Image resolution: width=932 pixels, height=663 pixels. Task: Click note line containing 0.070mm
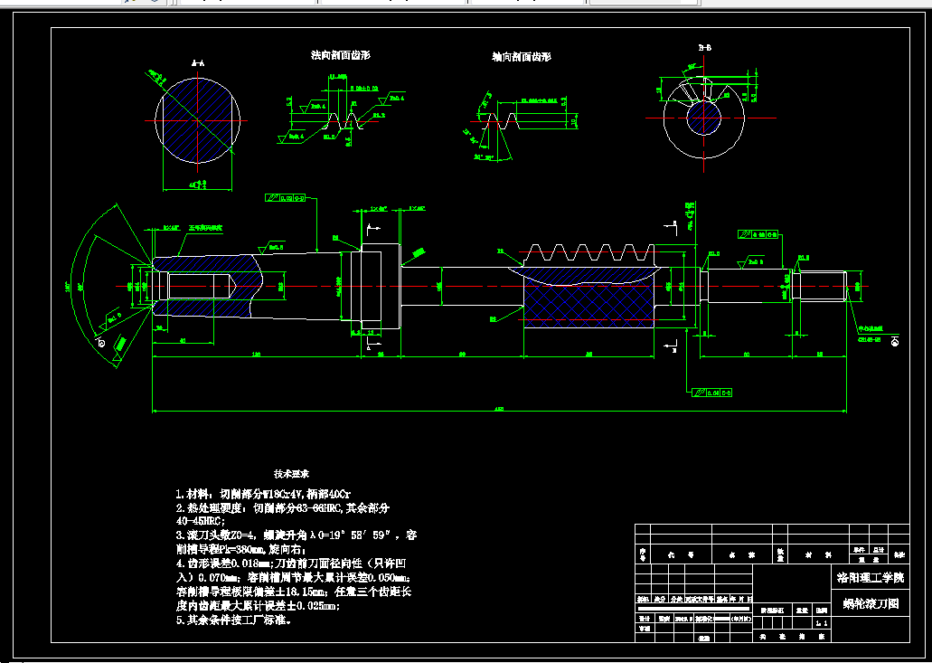pos(293,577)
